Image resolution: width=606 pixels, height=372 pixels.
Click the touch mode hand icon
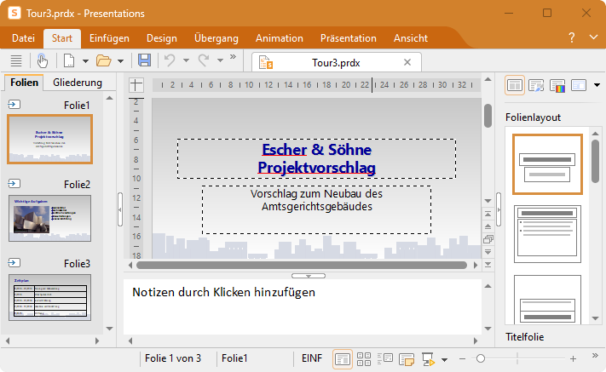click(x=43, y=60)
